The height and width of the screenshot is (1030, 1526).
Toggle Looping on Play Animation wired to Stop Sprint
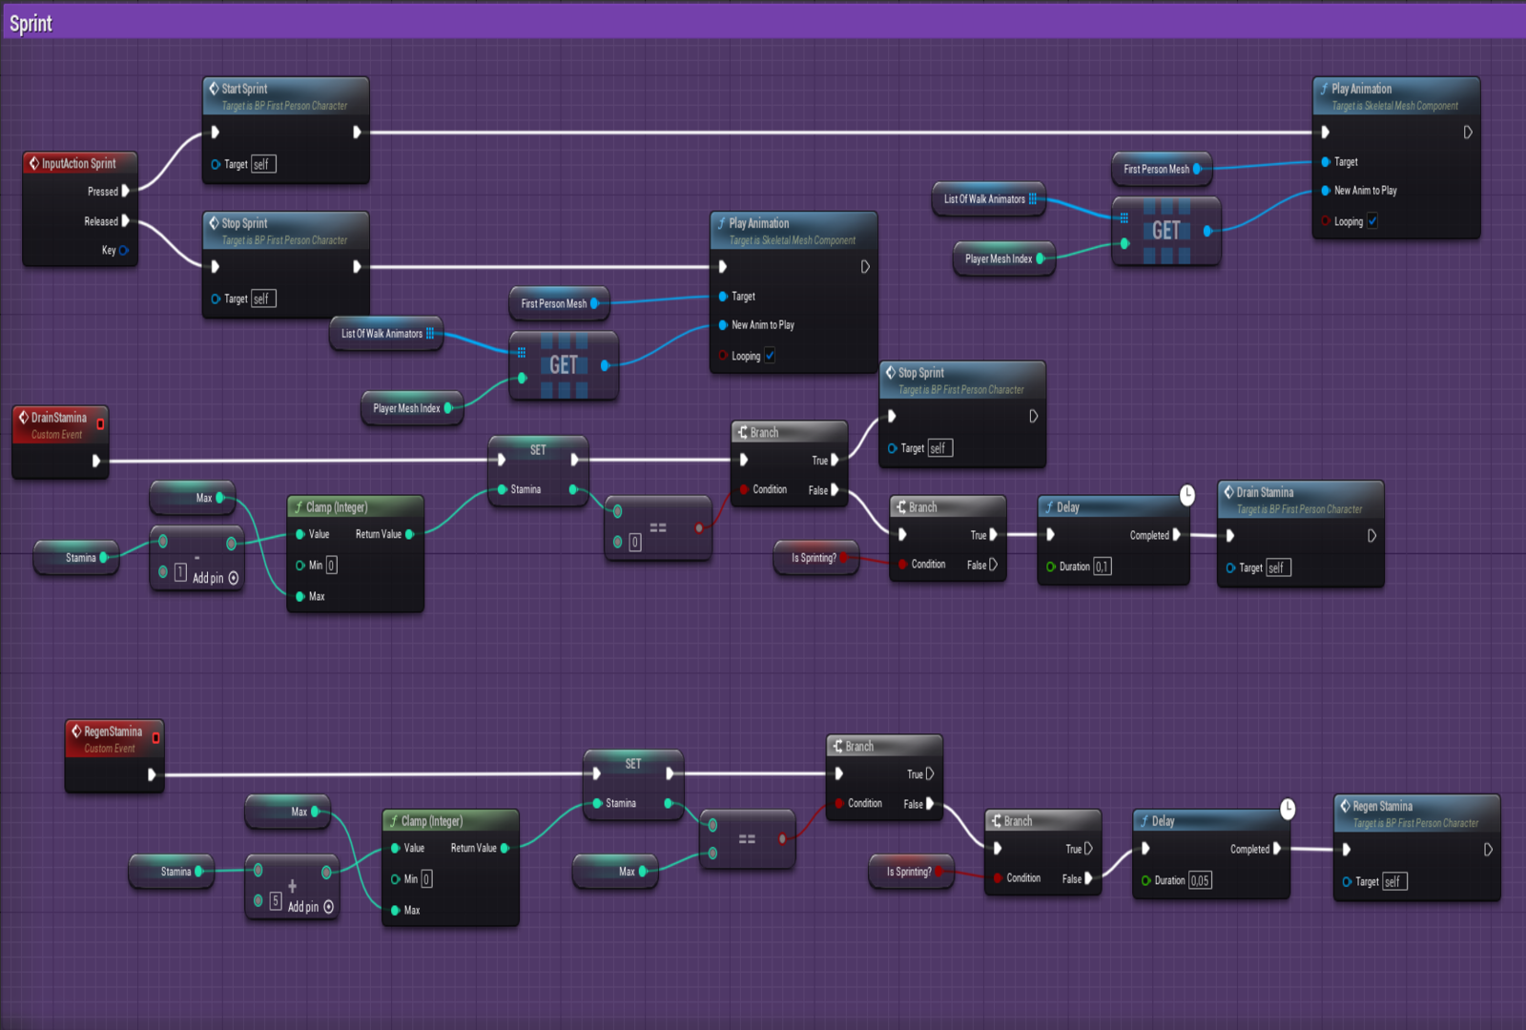pos(770,356)
